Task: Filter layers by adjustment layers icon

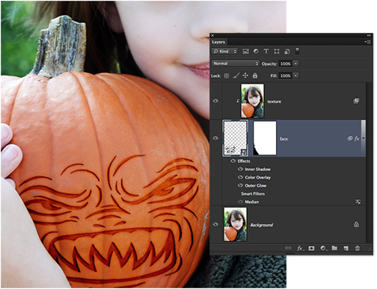Action: pos(256,52)
